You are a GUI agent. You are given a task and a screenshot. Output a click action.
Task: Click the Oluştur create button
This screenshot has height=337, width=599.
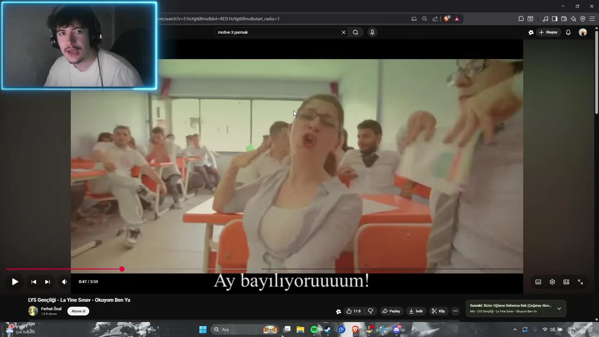click(548, 32)
